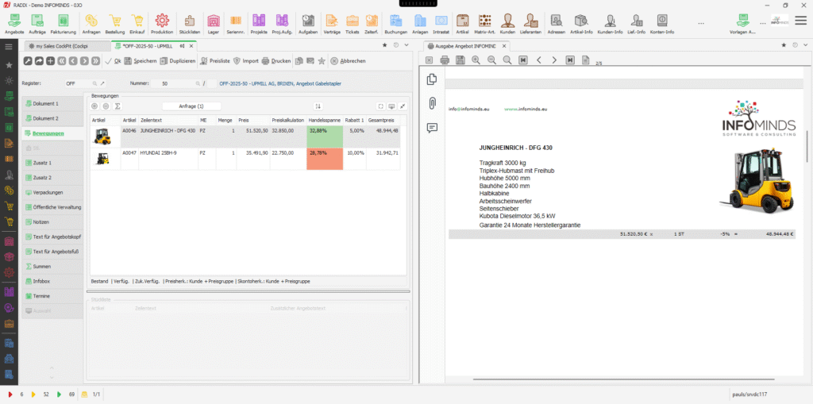Open the Summen section
Image resolution: width=813 pixels, height=404 pixels.
[52, 267]
